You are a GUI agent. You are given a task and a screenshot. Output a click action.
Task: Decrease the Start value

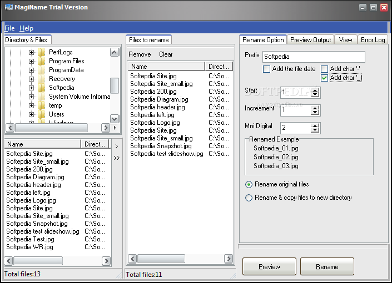coord(315,95)
